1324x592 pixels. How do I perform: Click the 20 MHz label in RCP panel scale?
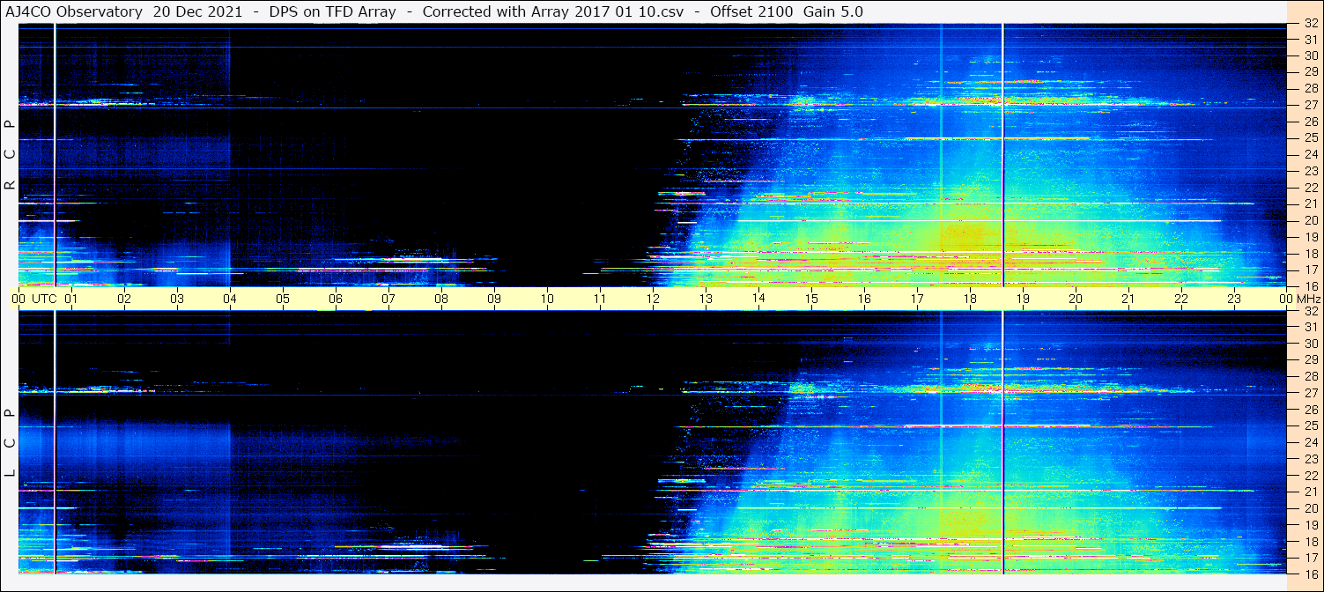[1311, 220]
